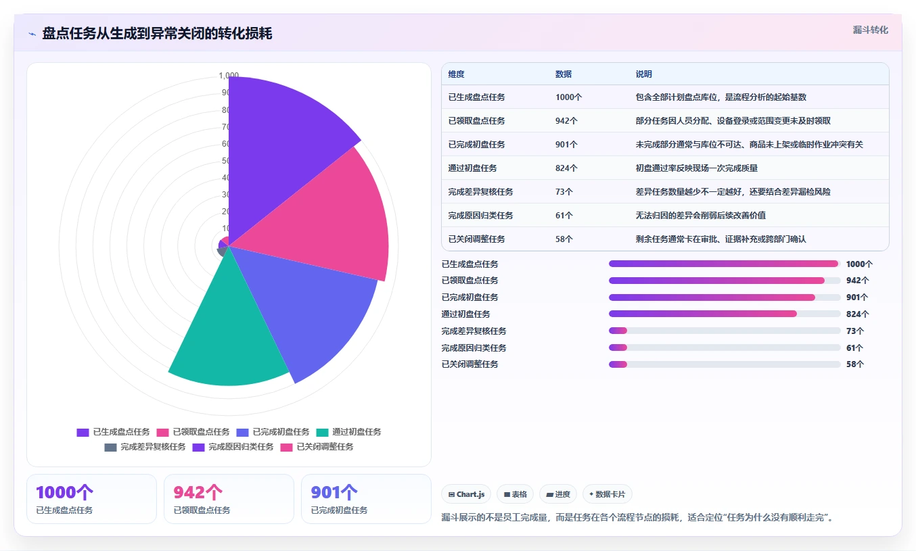
Task: Click the 完成差异复核任务 progress bar
Action: click(x=725, y=331)
